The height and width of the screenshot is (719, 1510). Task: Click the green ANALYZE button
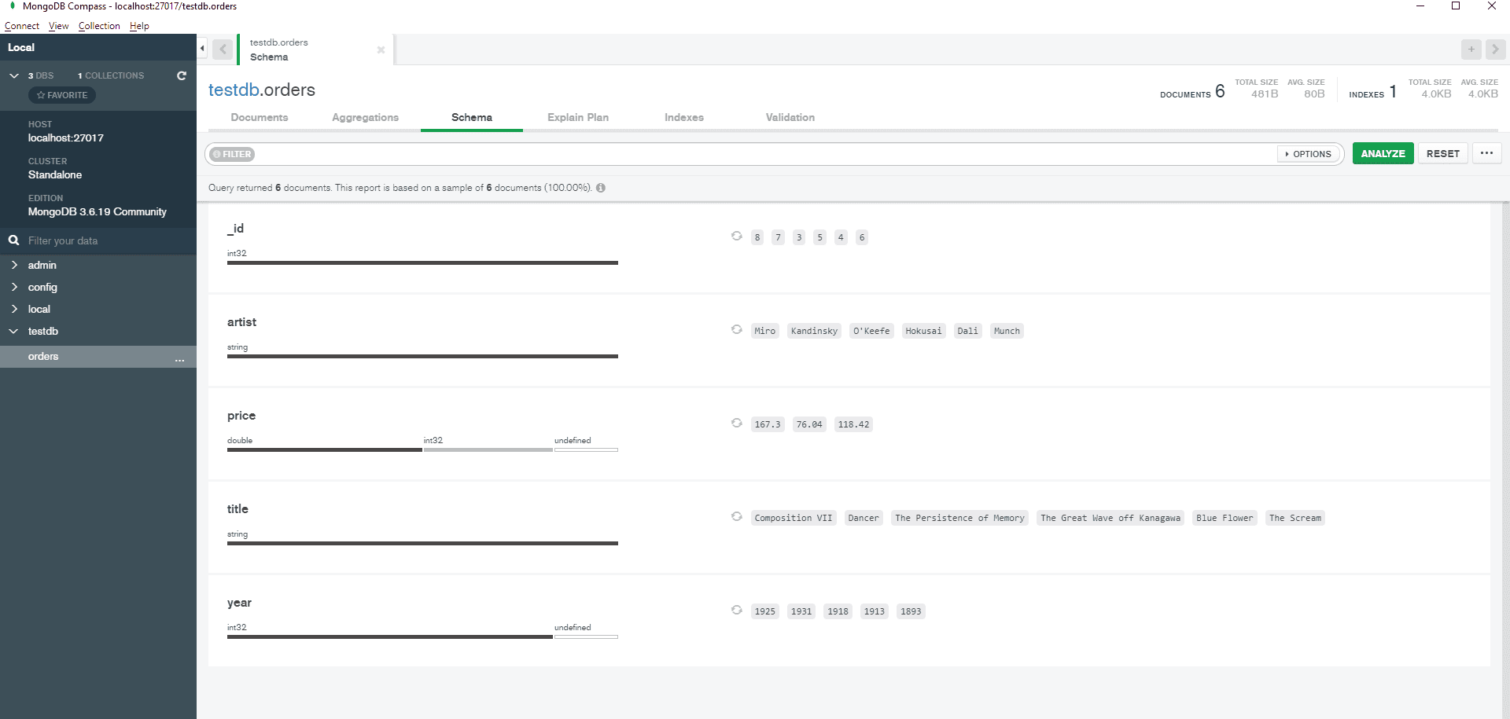1383,154
